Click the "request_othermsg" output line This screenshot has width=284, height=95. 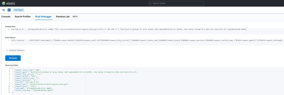(34, 90)
